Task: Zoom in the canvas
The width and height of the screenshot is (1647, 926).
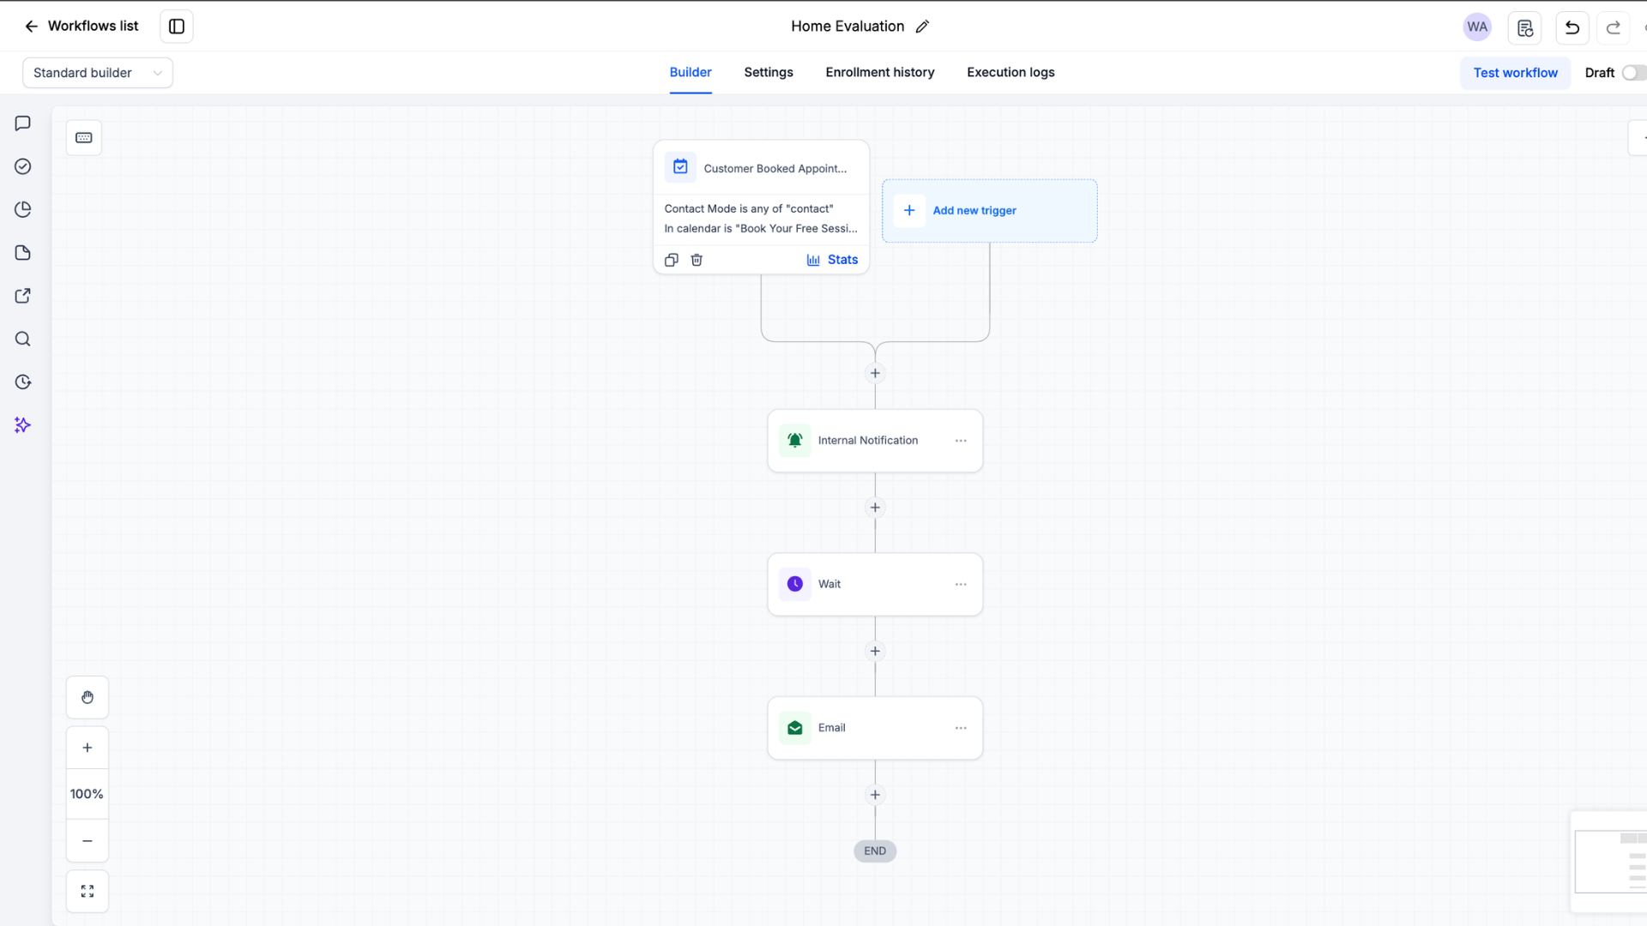Action: click(x=87, y=748)
